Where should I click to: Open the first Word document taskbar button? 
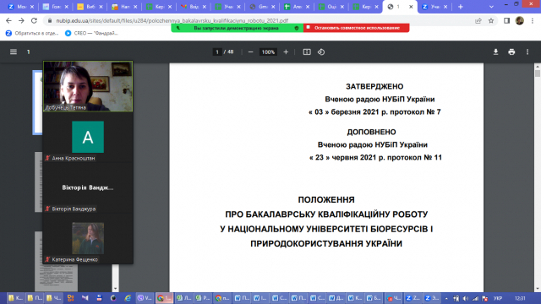click(243, 298)
